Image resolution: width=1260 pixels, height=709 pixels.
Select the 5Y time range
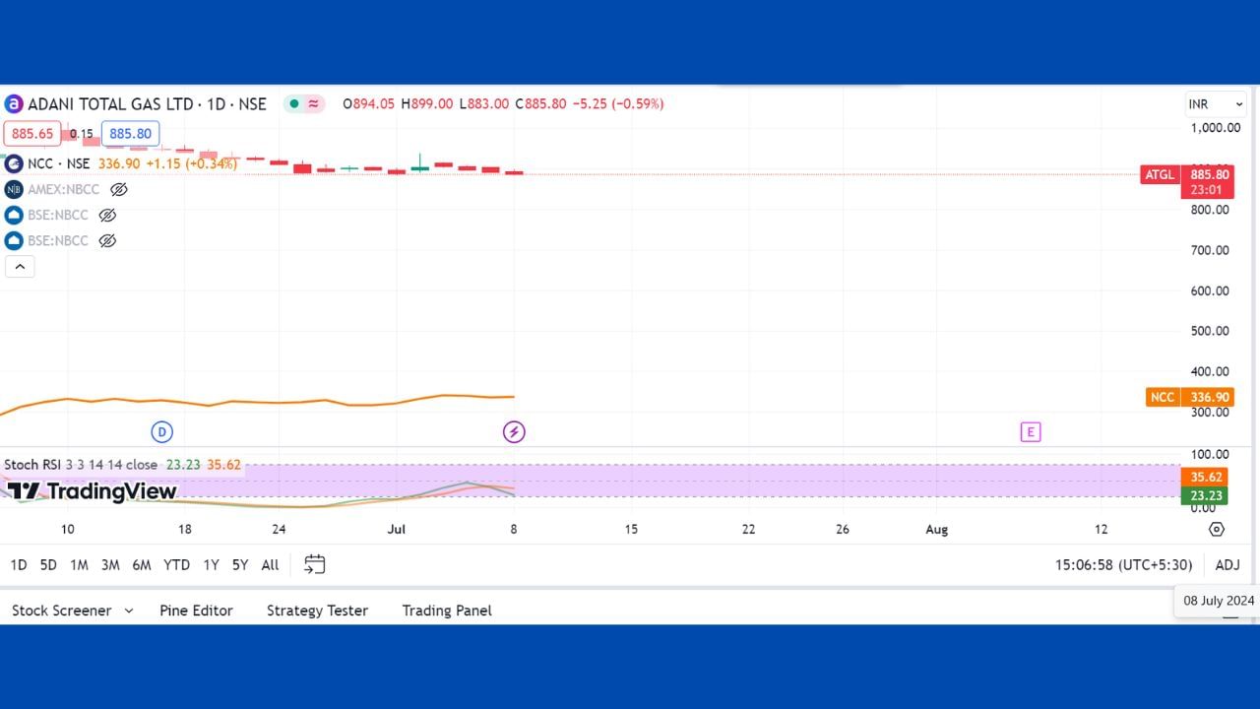[240, 564]
